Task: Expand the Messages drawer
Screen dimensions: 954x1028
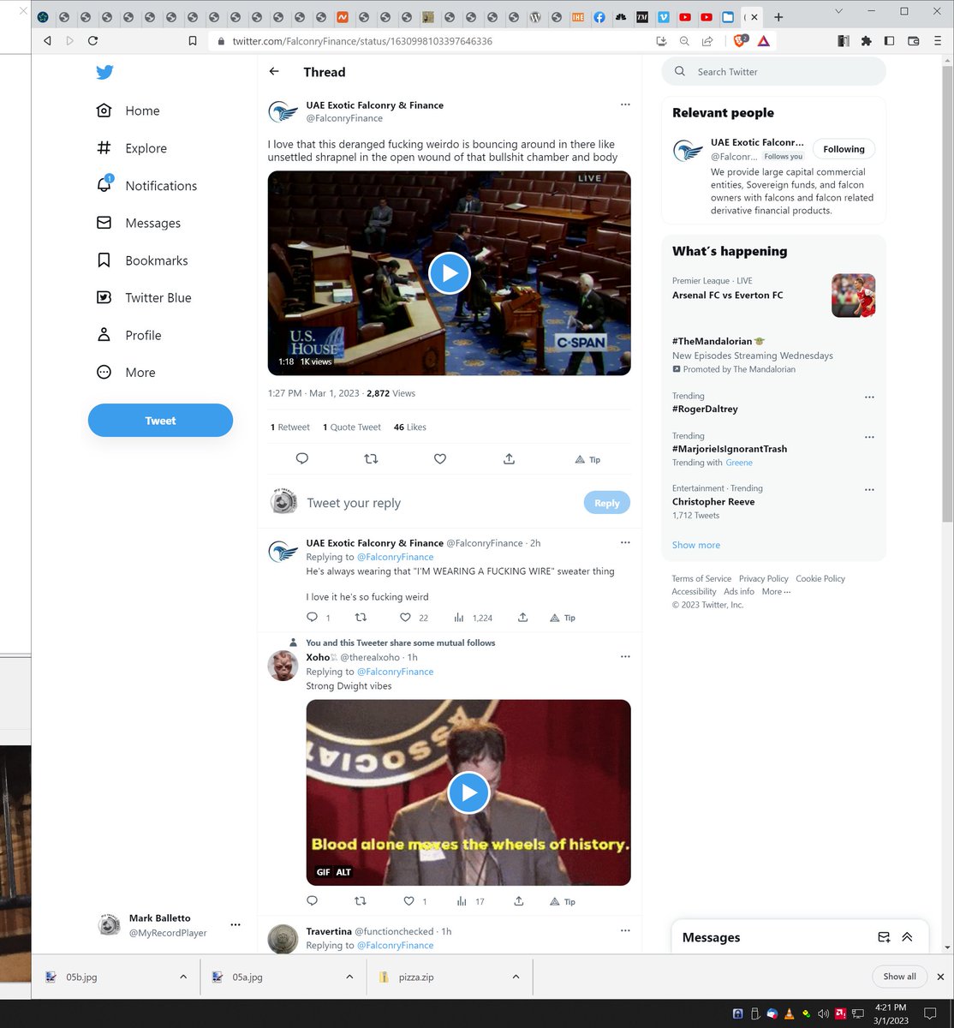Action: (907, 937)
